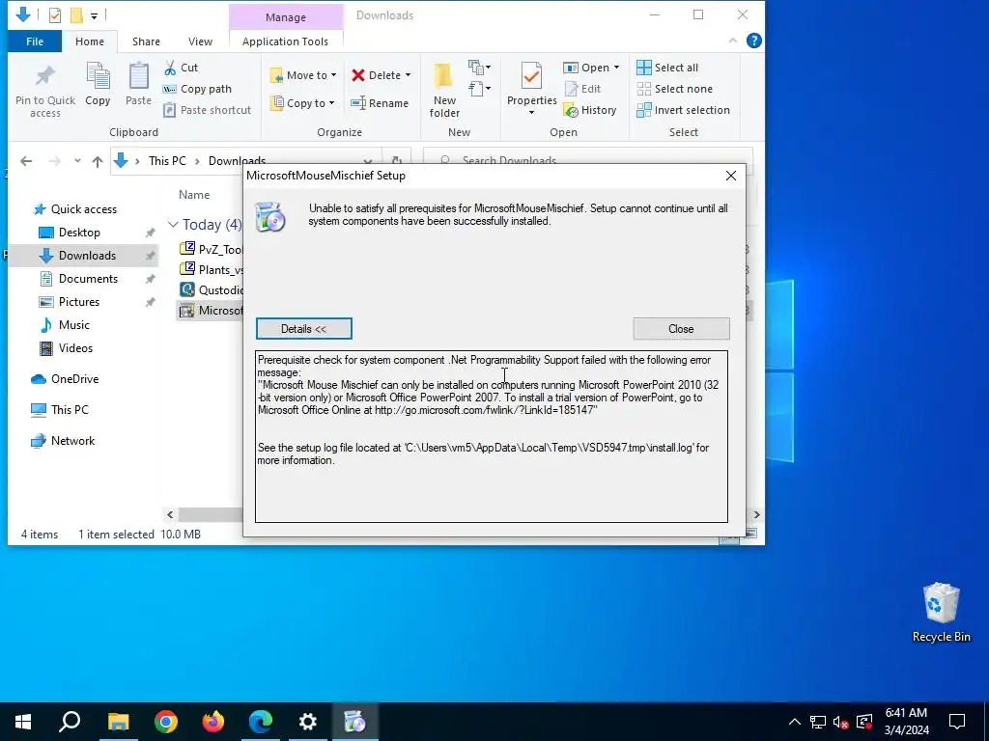Open the New item dropdown icon

tap(479, 67)
